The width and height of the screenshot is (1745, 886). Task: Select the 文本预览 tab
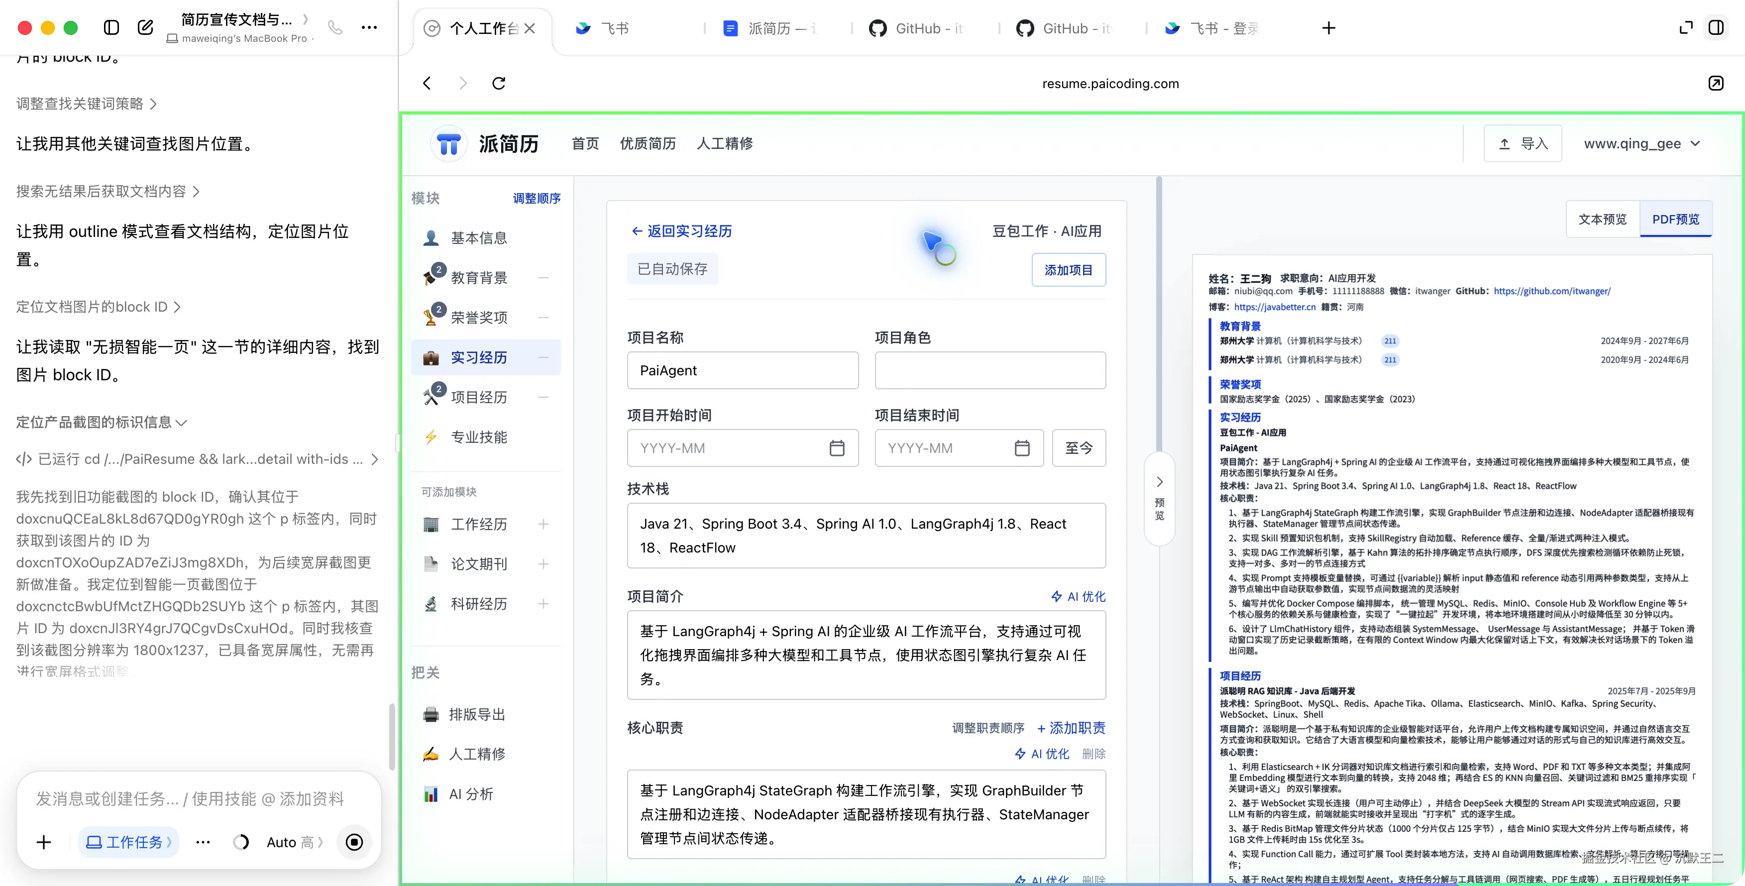pos(1602,219)
